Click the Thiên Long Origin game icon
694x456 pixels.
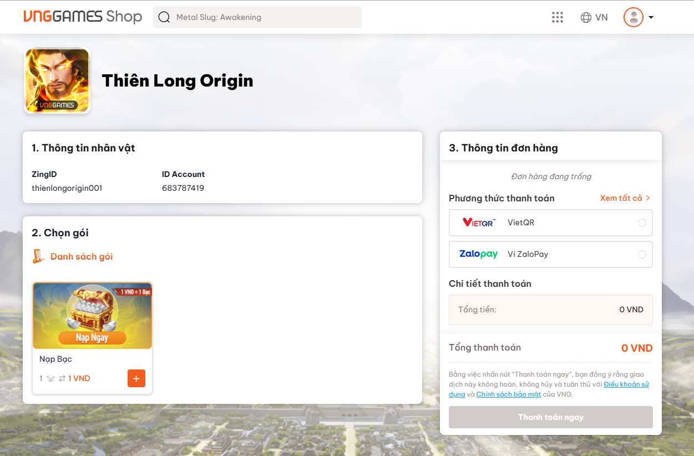pyautogui.click(x=57, y=80)
